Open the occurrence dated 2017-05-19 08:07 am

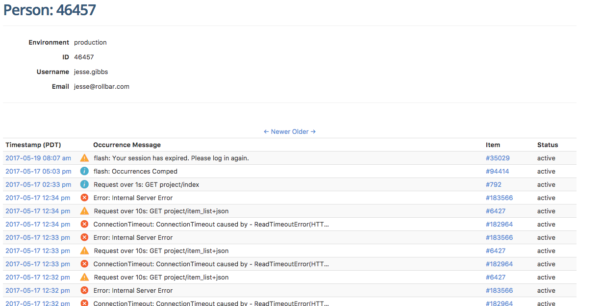click(38, 158)
